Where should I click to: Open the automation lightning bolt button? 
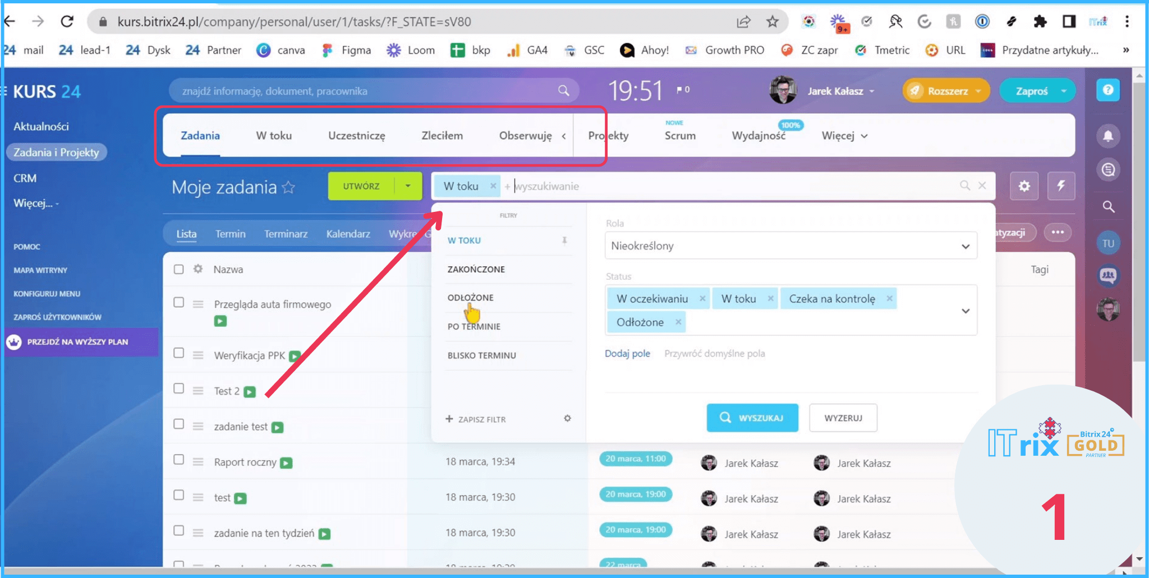tap(1061, 186)
